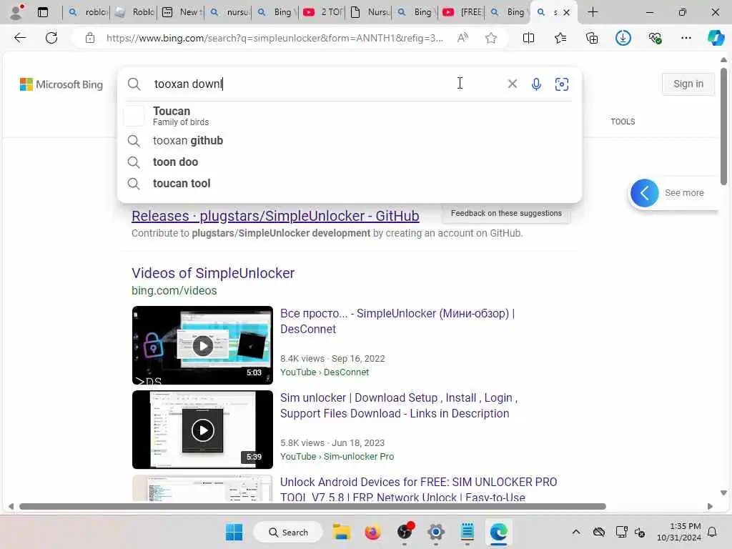Image resolution: width=732 pixels, height=549 pixels.
Task: Select the tooxan github suggestion
Action: coord(350,141)
